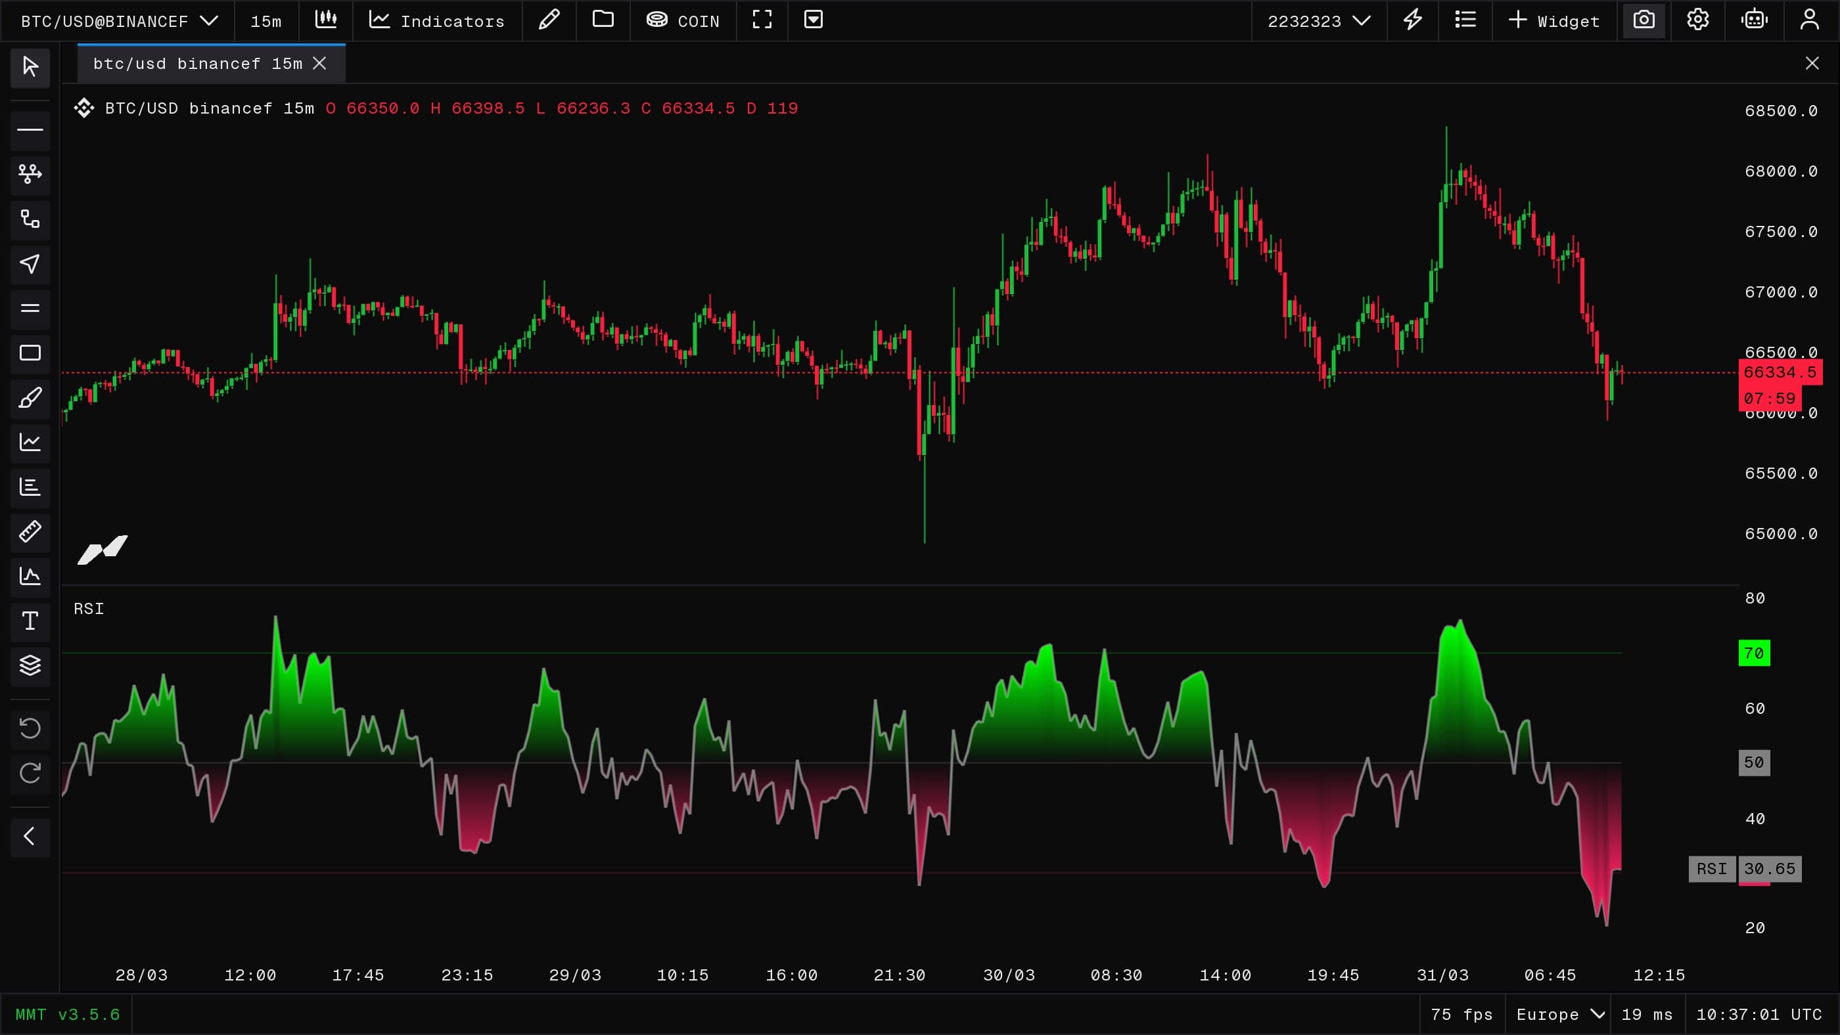The width and height of the screenshot is (1840, 1035).
Task: Select the arrow pointer drawing tool
Action: pos(30,264)
